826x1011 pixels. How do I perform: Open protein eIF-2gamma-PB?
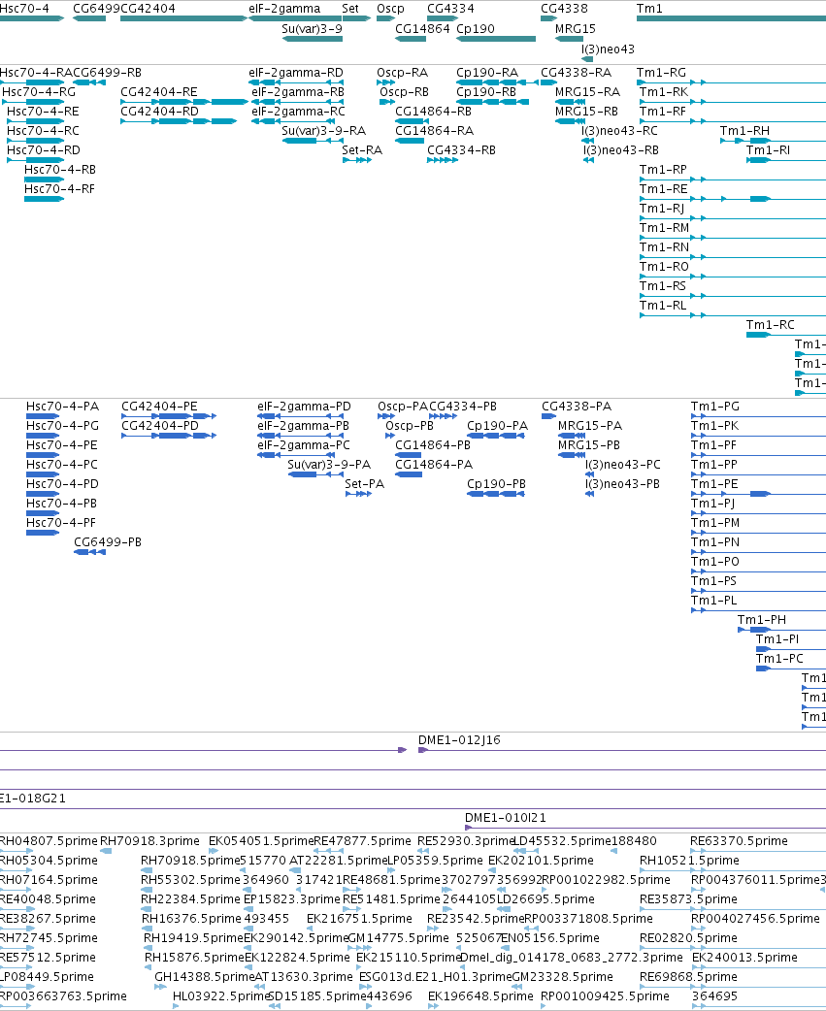coord(303,426)
